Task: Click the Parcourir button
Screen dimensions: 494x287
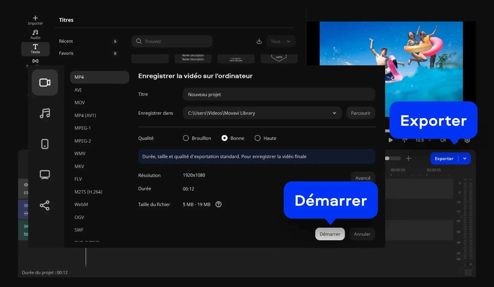Action: point(360,113)
